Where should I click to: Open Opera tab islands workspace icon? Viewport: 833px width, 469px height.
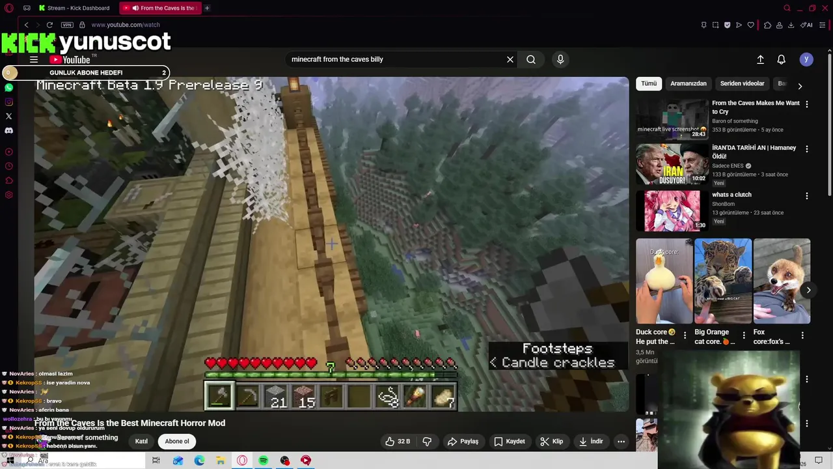(27, 8)
